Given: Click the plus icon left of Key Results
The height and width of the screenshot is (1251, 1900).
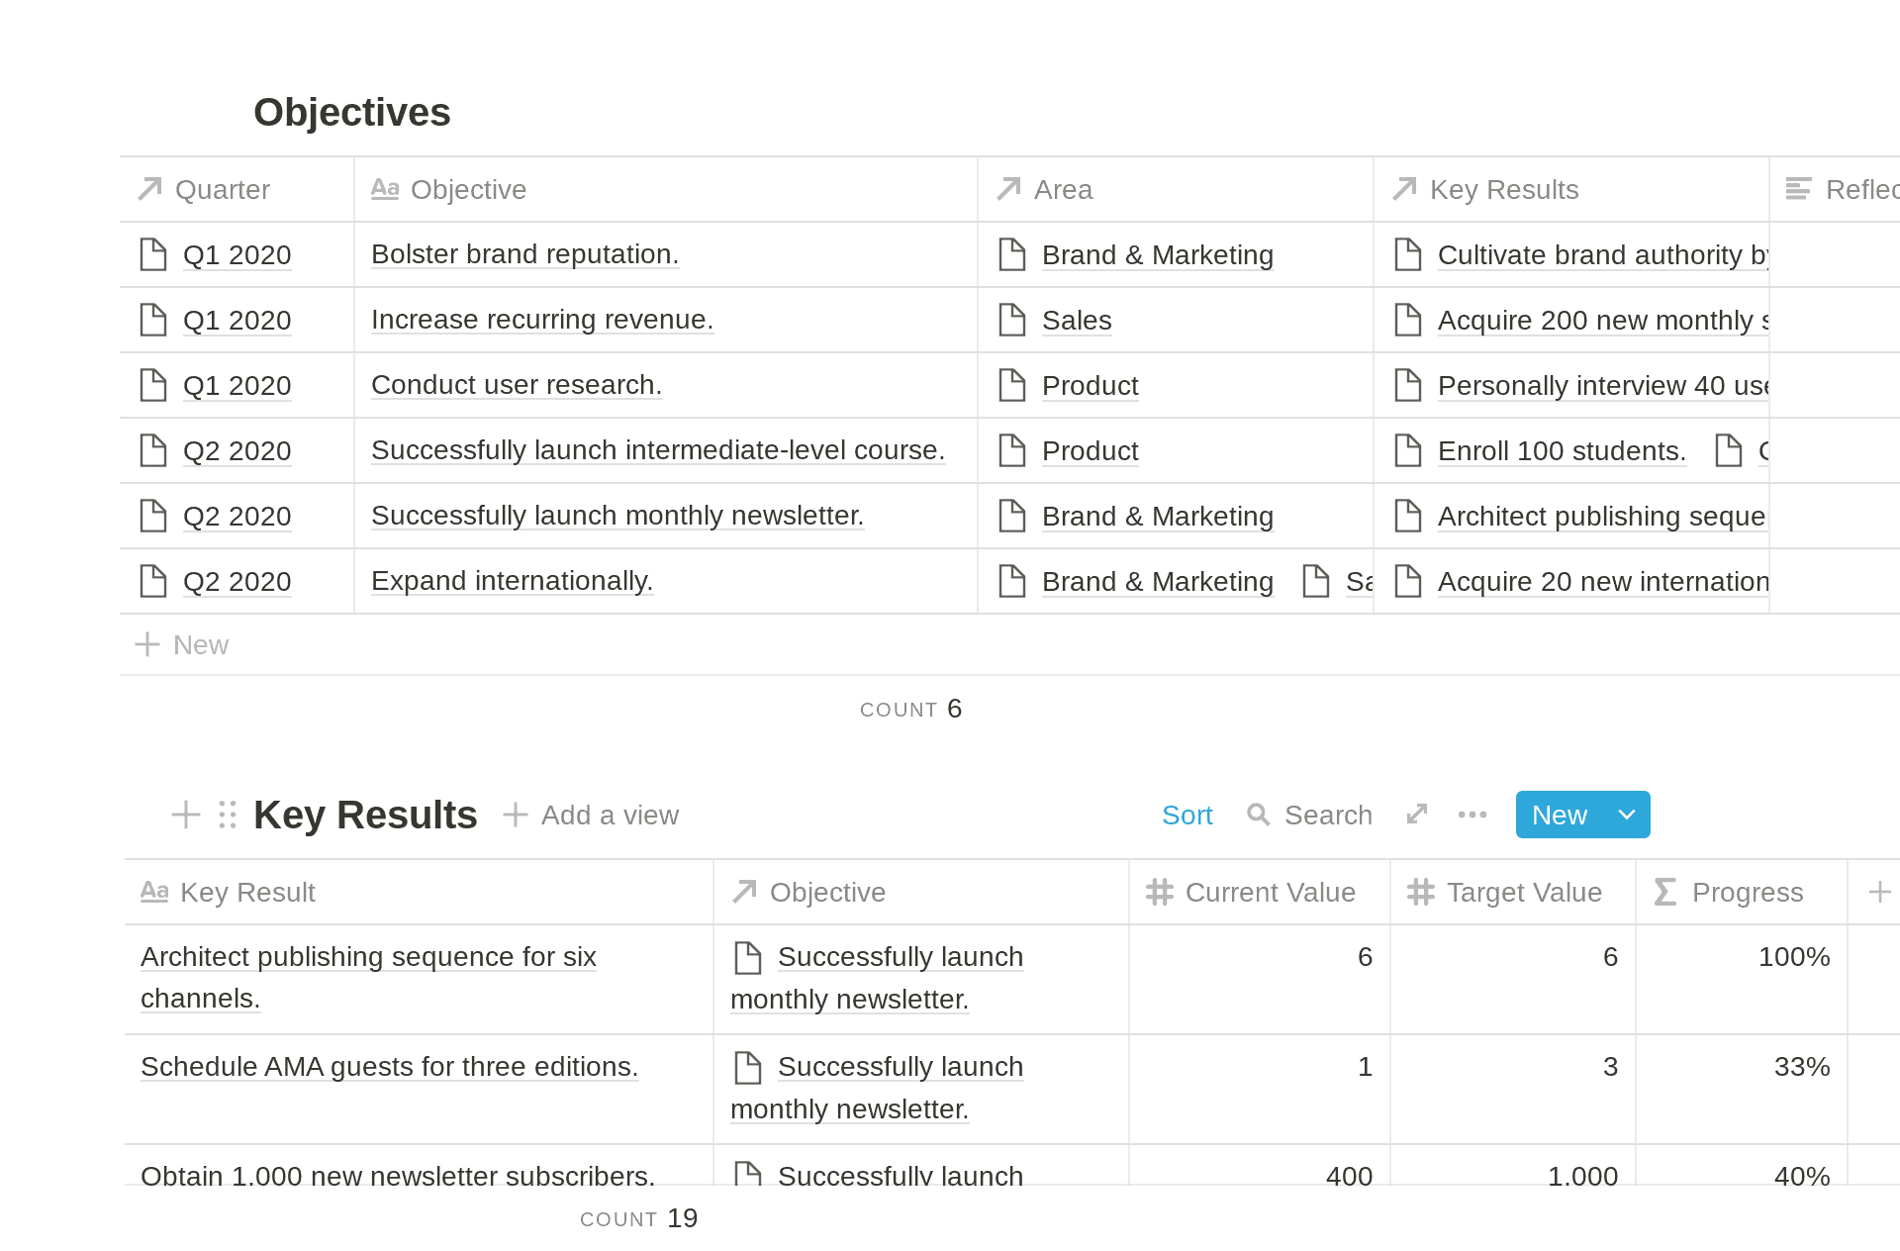Looking at the screenshot, I should 186,815.
